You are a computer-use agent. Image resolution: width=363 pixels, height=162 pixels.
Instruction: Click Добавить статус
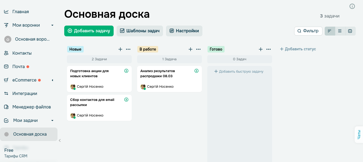pyautogui.click(x=298, y=49)
